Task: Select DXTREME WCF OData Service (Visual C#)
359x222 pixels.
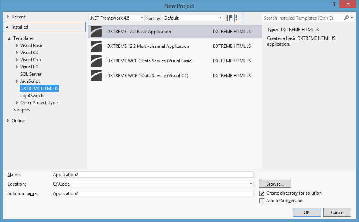Action: pyautogui.click(x=174, y=76)
